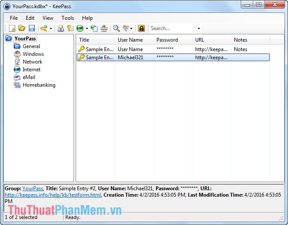The width and height of the screenshot is (288, 225).
Task: Select the YourPass root group
Action: [25, 39]
